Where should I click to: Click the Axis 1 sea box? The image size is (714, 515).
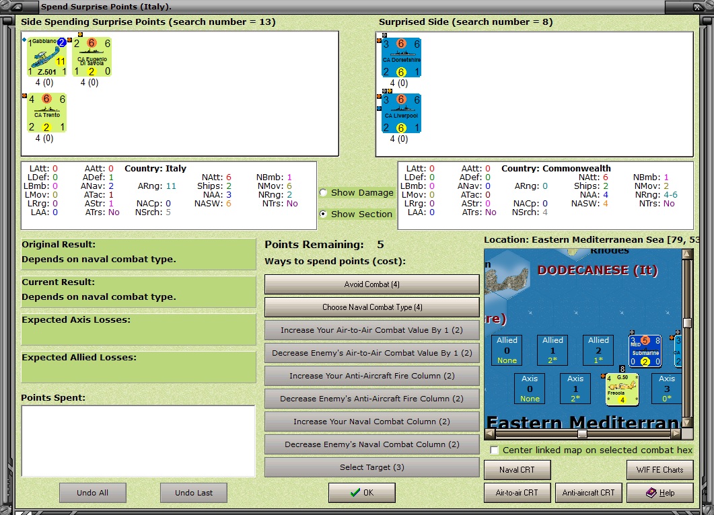click(x=575, y=388)
